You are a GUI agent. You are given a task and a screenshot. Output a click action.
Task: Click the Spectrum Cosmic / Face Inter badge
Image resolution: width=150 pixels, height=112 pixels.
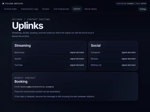pos(131,4)
